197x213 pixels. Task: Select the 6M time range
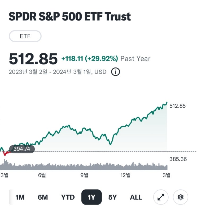(43, 197)
